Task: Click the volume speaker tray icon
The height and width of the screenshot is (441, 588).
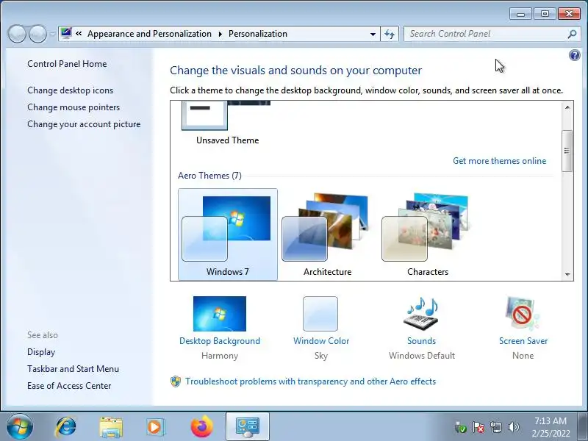Action: click(x=513, y=427)
